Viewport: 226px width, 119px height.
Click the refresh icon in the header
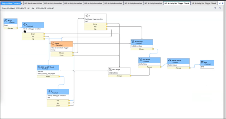(x=215, y=8)
